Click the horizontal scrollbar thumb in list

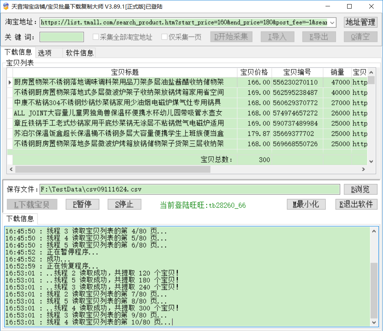click(112, 169)
